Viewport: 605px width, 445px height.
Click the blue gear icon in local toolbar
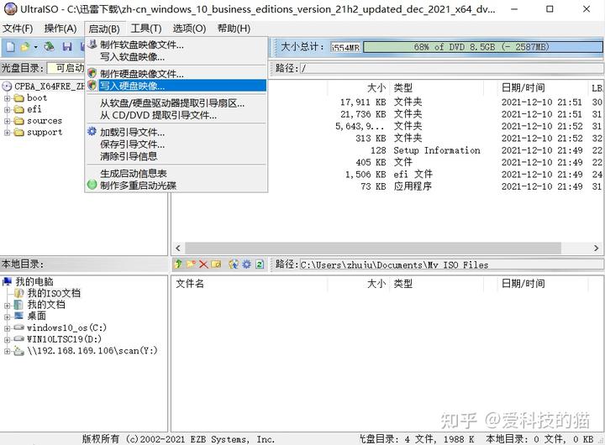point(246,264)
